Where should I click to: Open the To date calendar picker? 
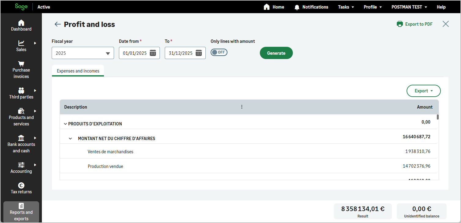pos(199,53)
